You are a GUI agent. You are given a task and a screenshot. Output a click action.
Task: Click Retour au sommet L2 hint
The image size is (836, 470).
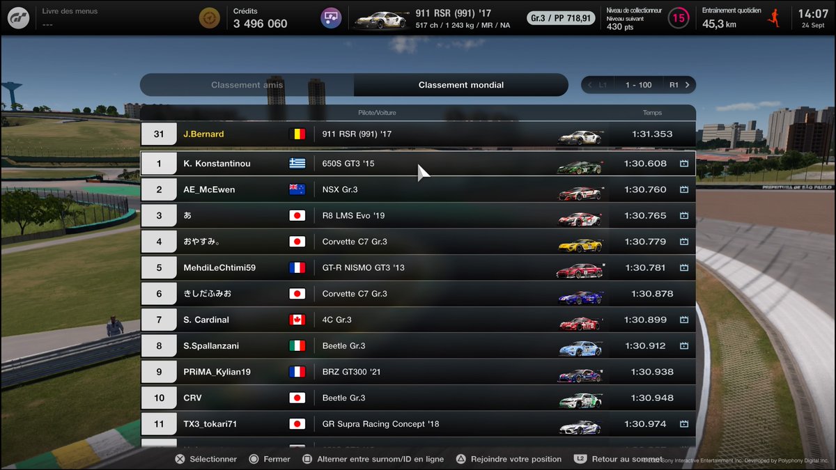[617, 459]
